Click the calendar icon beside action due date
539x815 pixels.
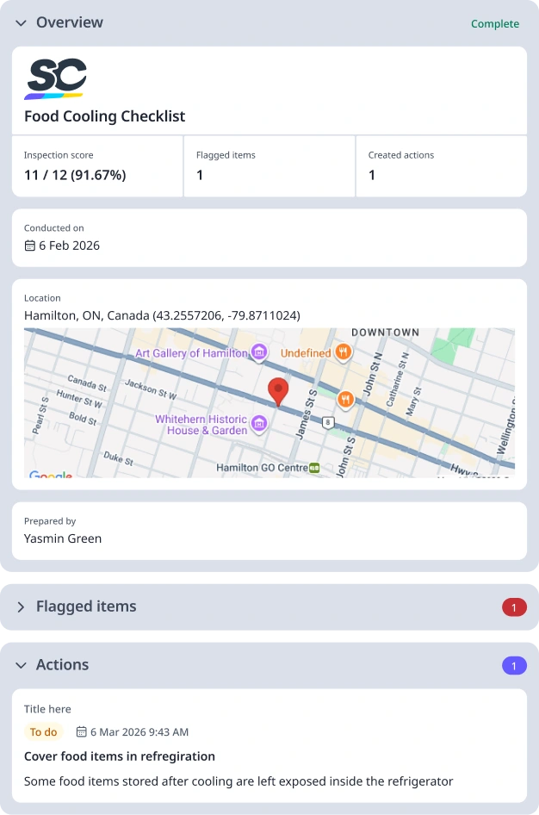click(82, 731)
